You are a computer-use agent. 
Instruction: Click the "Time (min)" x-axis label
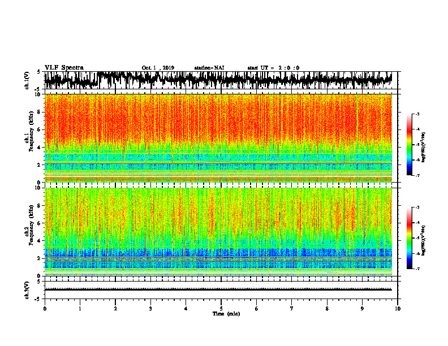(226, 314)
